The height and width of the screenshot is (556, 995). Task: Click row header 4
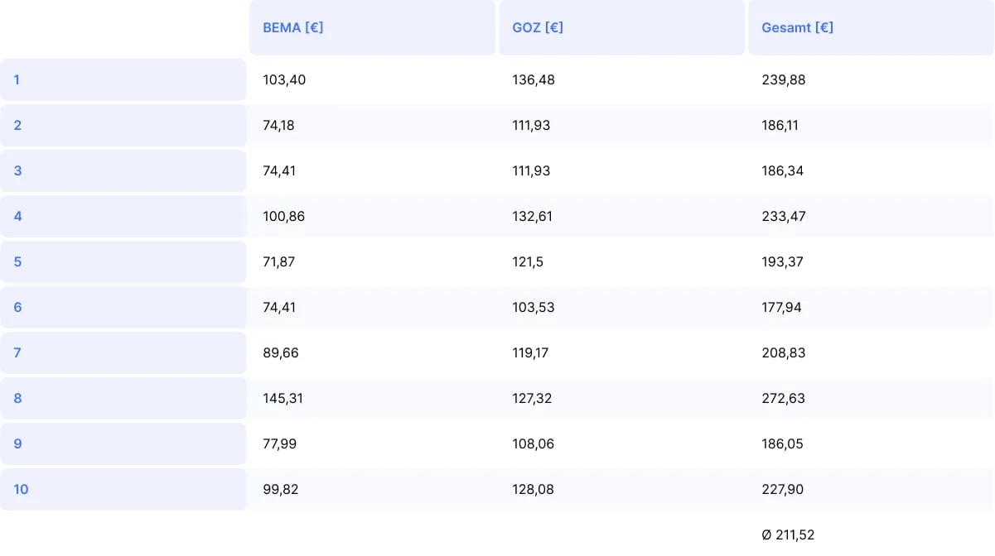18,217
